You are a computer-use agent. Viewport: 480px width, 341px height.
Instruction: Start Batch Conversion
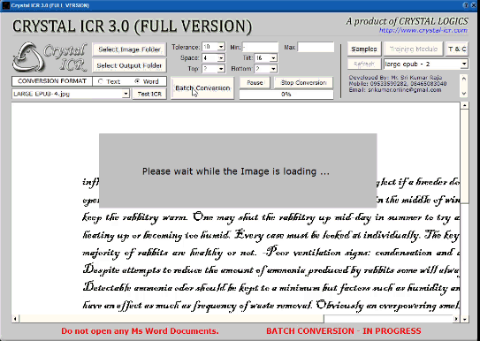pyautogui.click(x=202, y=88)
